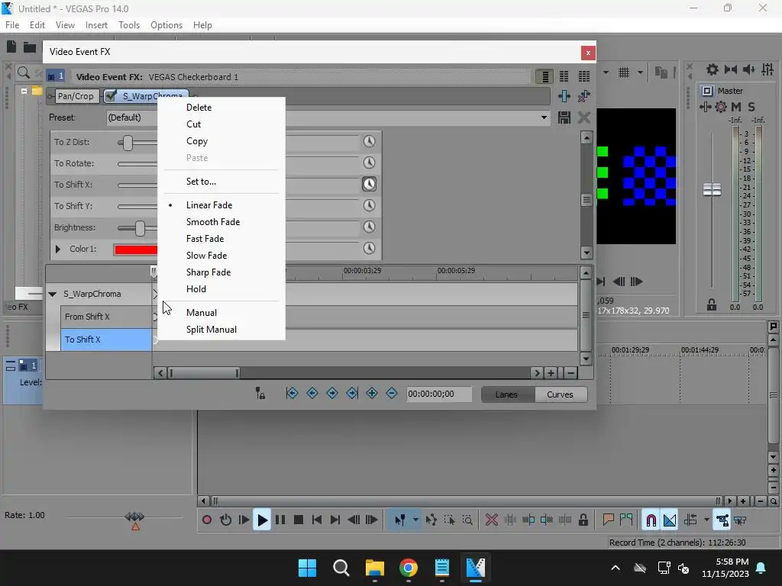782x586 pixels.
Task: Go to the next keyframe
Action: click(x=332, y=394)
